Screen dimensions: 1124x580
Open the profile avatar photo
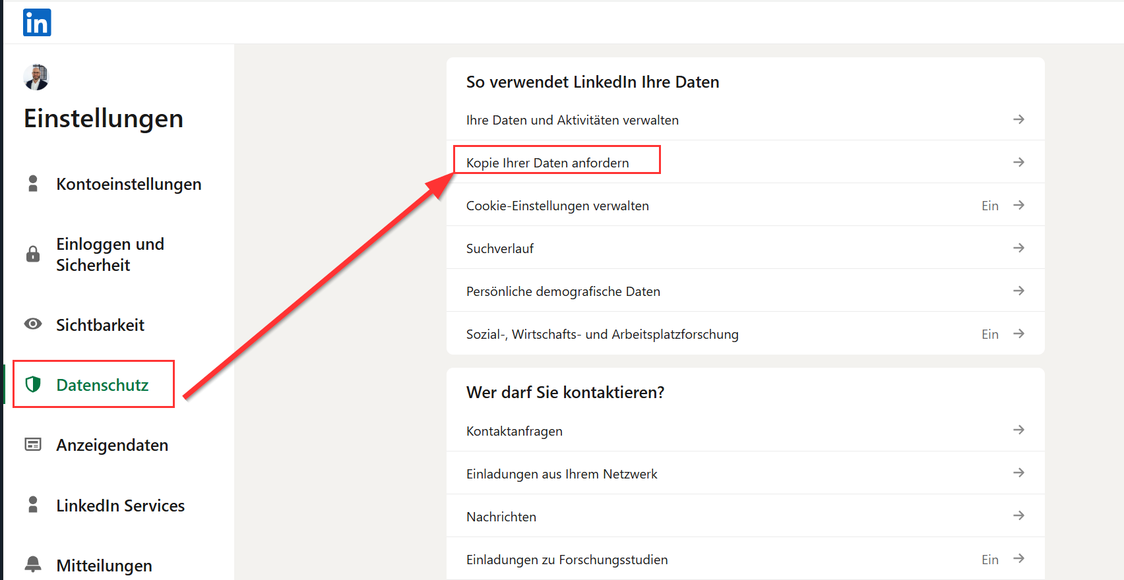pos(36,77)
